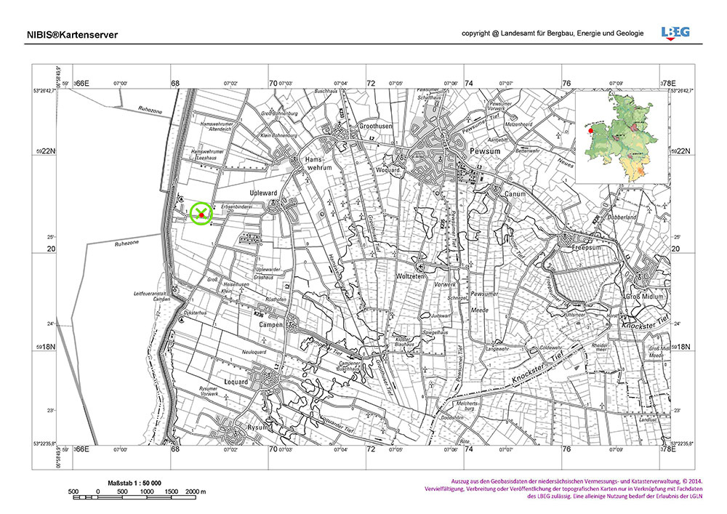Screen dimensions: 727x514
Task: Click the Langewehr label
Action: click(497, 348)
